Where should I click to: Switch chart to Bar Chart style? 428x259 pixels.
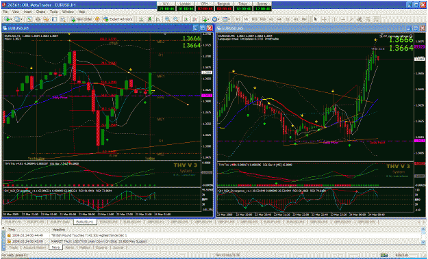click(141, 19)
